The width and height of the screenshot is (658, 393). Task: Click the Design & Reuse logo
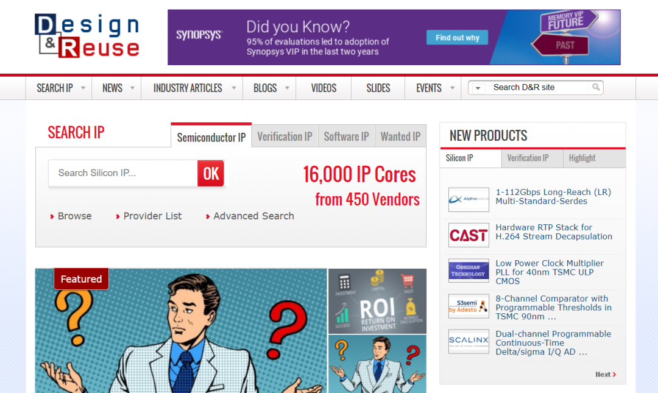coord(87,36)
